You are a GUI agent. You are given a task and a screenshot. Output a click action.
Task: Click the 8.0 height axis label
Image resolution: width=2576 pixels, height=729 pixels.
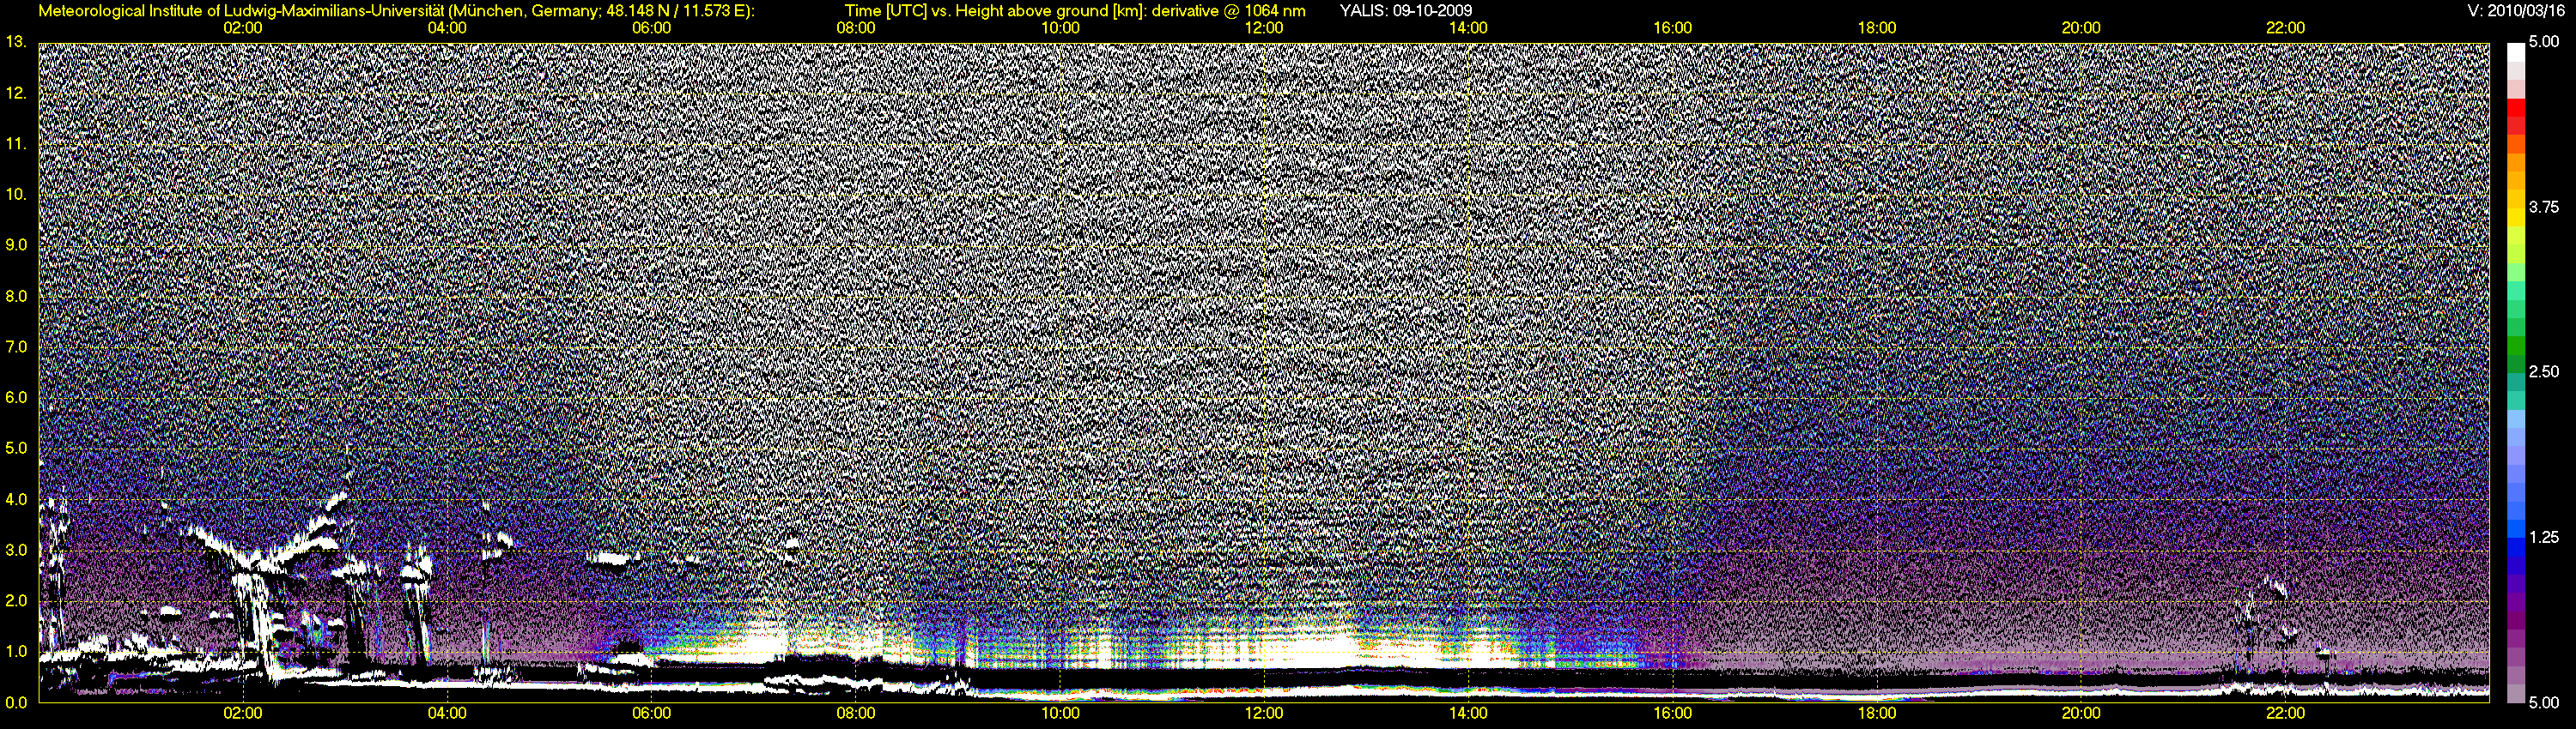(16, 296)
